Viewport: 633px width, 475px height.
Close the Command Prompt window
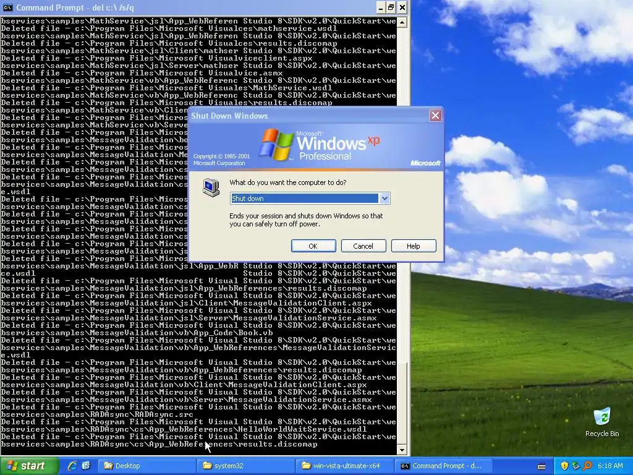tap(402, 7)
